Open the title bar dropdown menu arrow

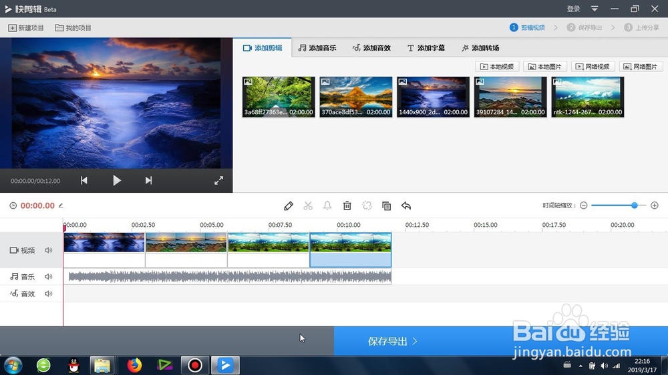[595, 9]
